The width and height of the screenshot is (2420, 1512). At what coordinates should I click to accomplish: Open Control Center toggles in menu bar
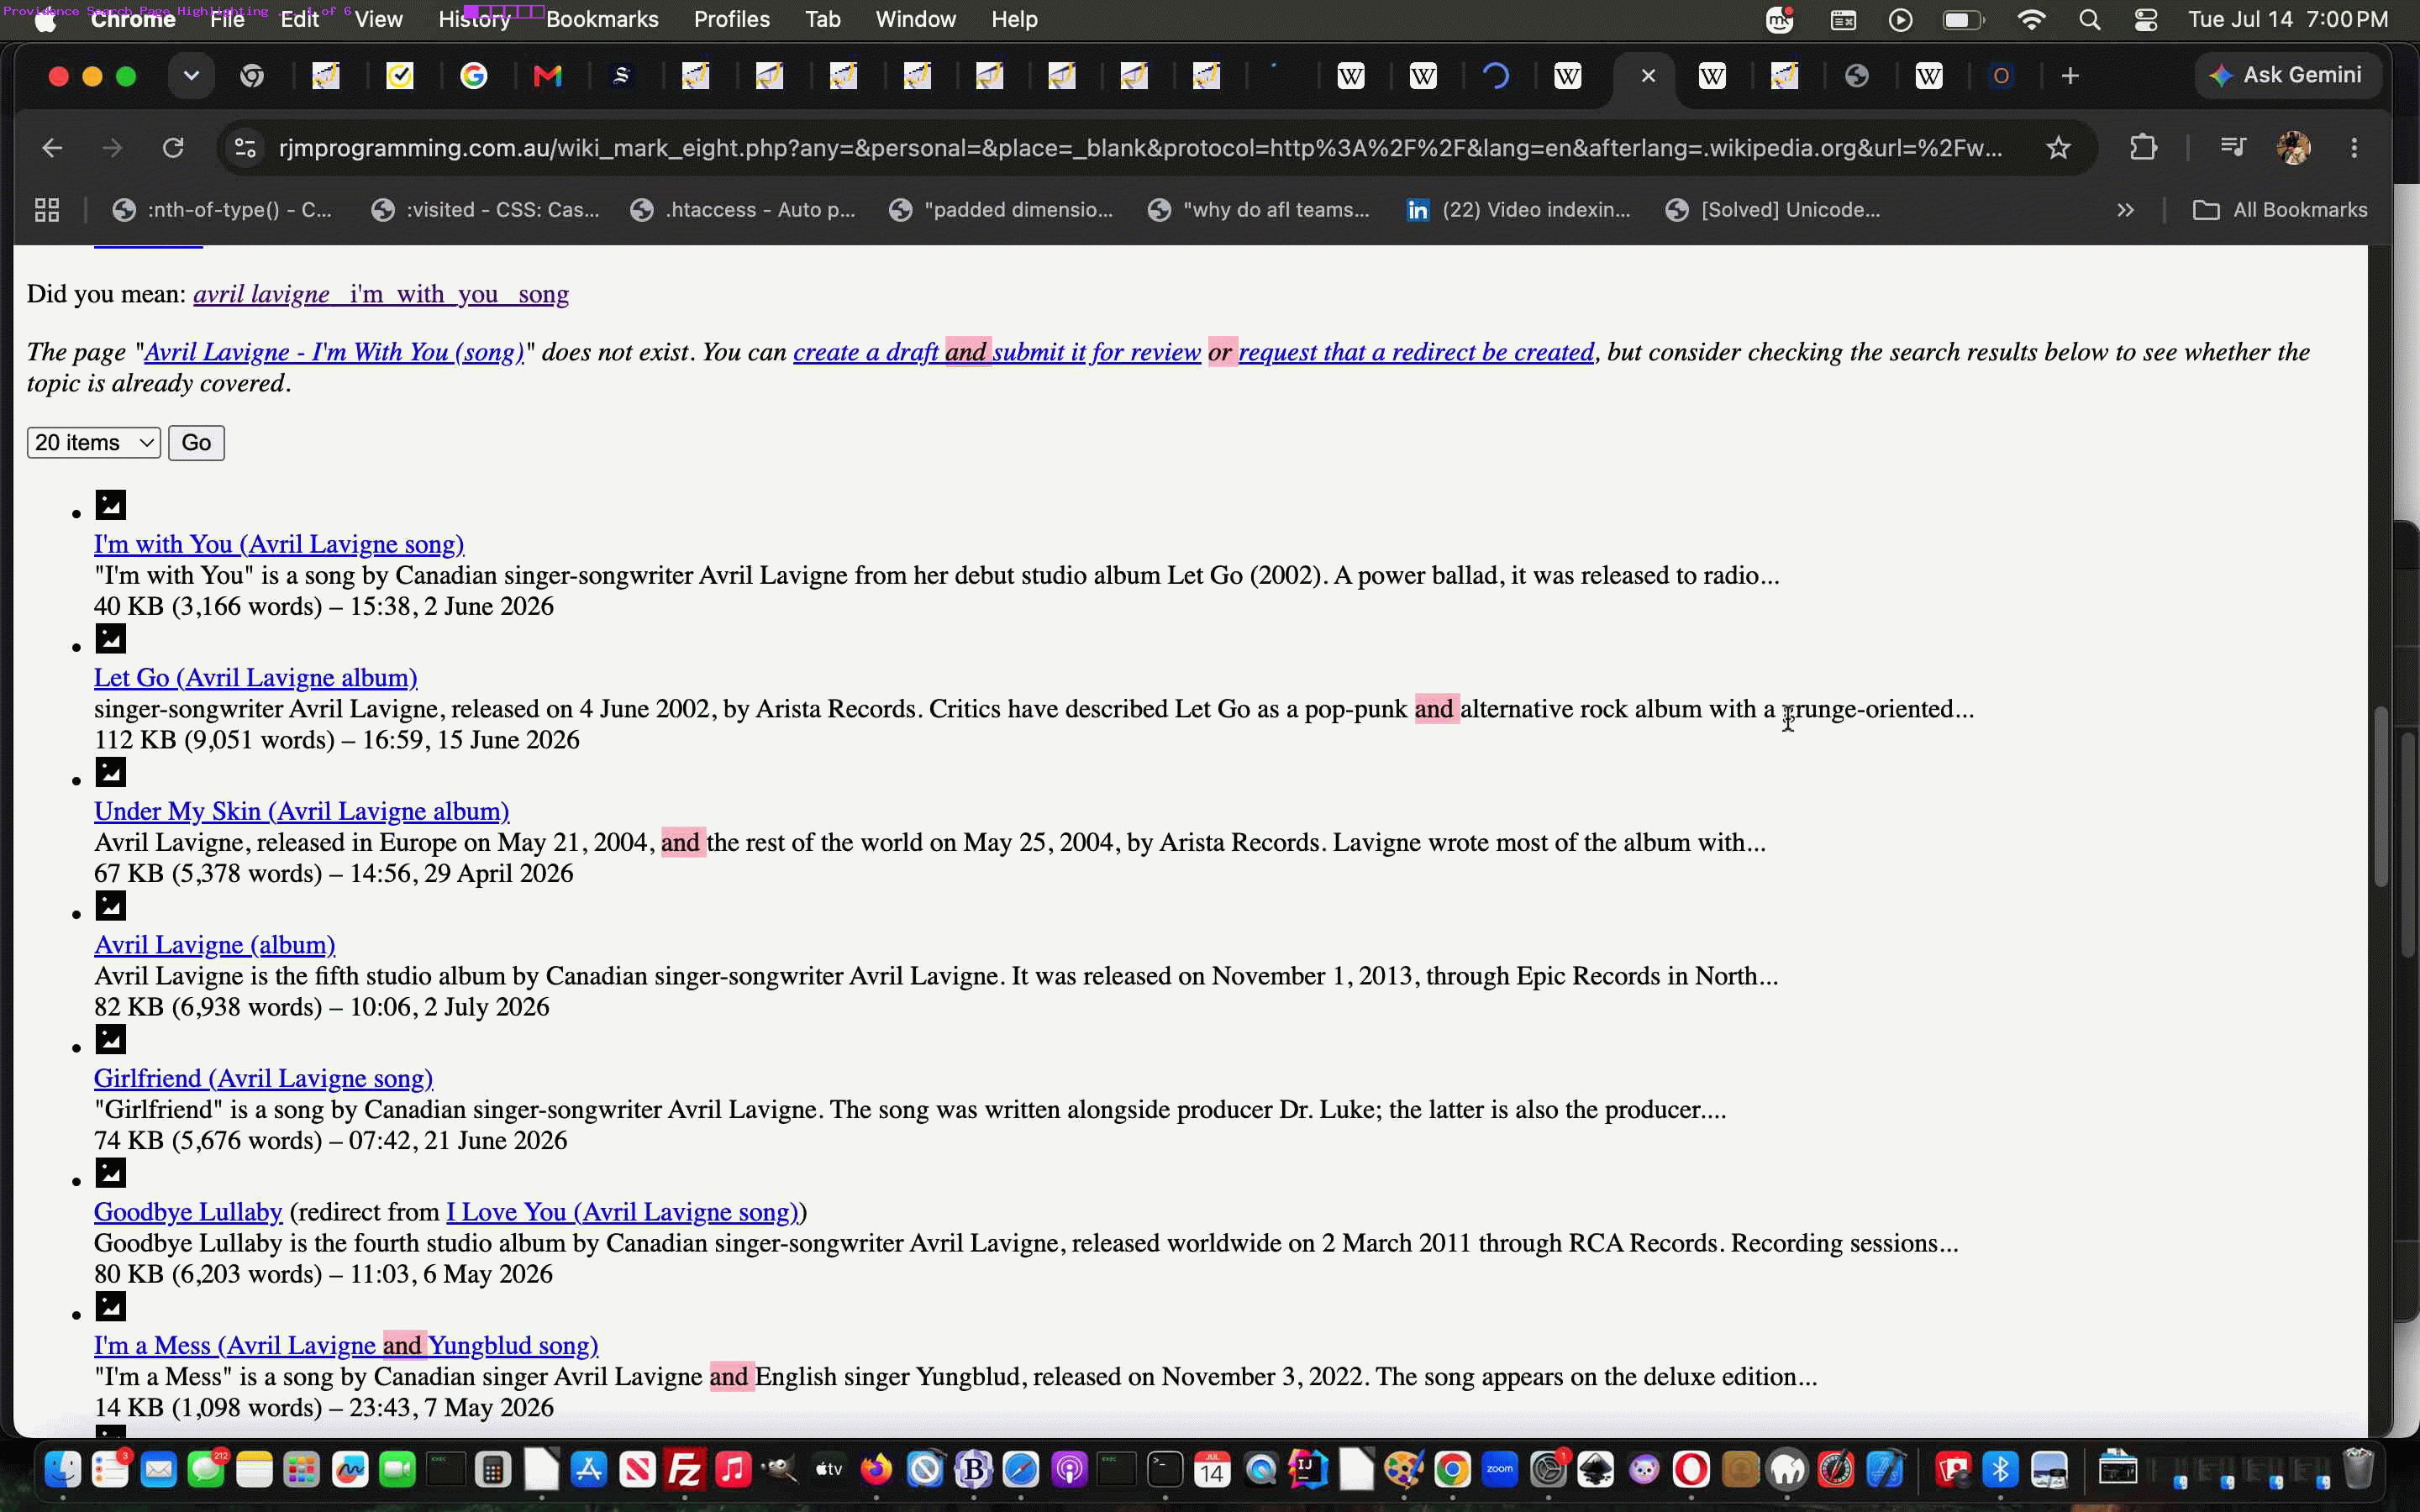(x=2146, y=20)
